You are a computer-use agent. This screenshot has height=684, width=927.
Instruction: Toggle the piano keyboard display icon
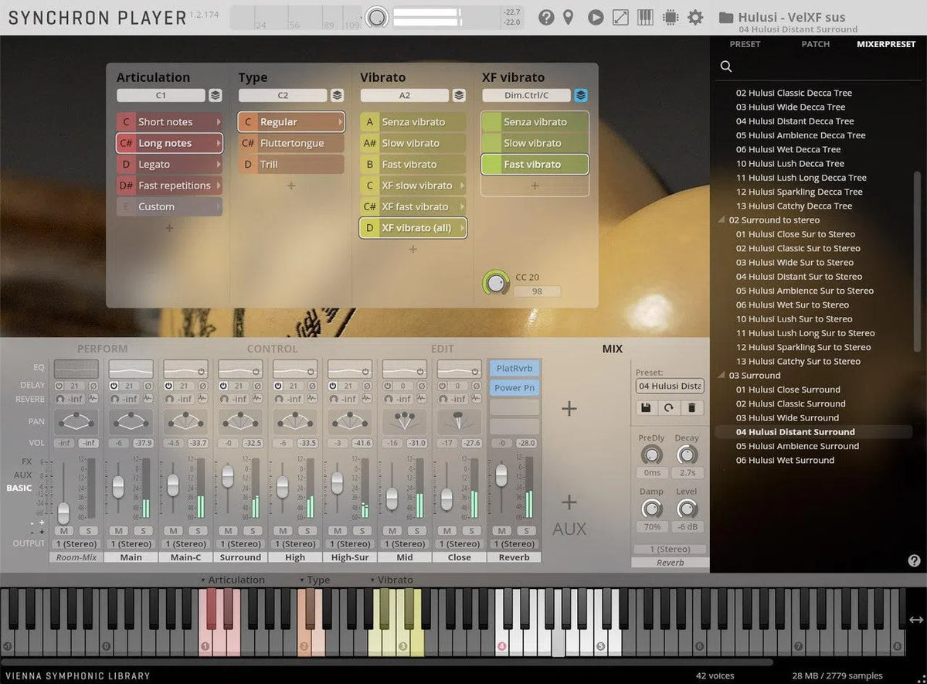[x=645, y=17]
